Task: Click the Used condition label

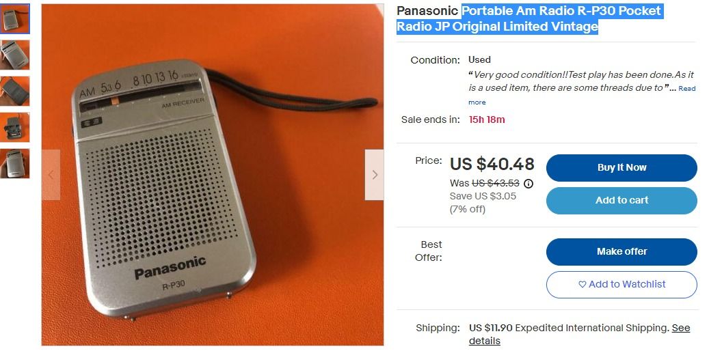Action: click(479, 59)
